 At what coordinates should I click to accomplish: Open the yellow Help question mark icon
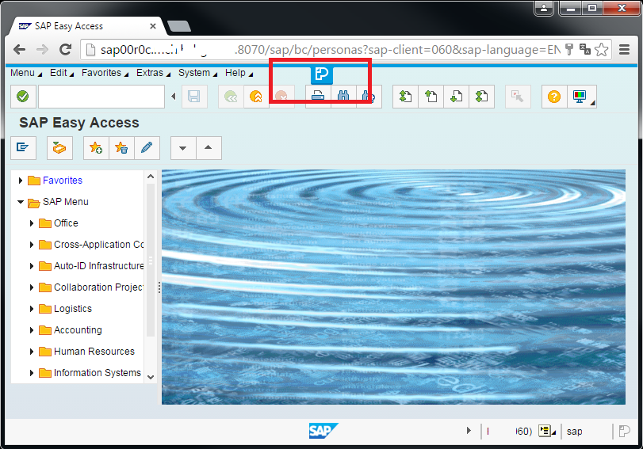[x=554, y=97]
